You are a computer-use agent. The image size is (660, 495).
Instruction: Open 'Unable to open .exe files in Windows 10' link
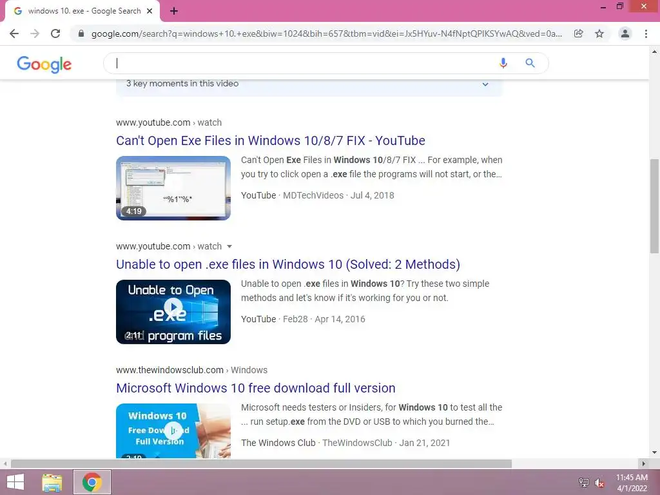288,264
